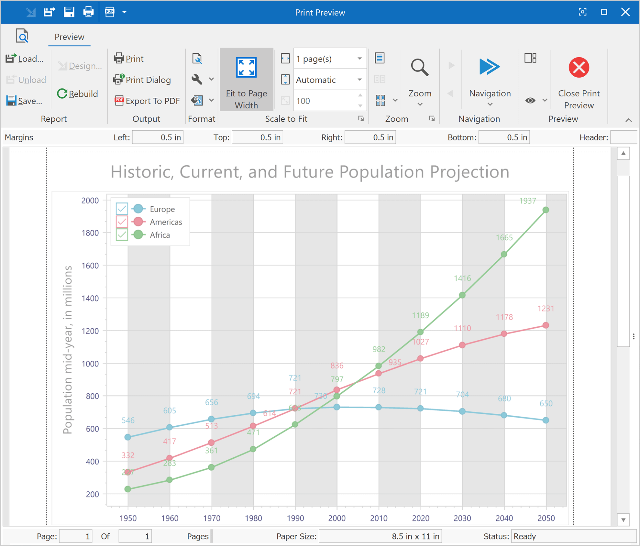
Task: Open the eye preview dropdown chevron
Action: point(545,101)
